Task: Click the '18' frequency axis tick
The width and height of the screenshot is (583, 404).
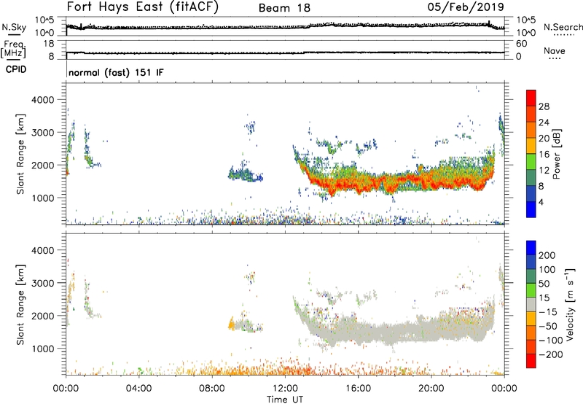Action: [49, 44]
